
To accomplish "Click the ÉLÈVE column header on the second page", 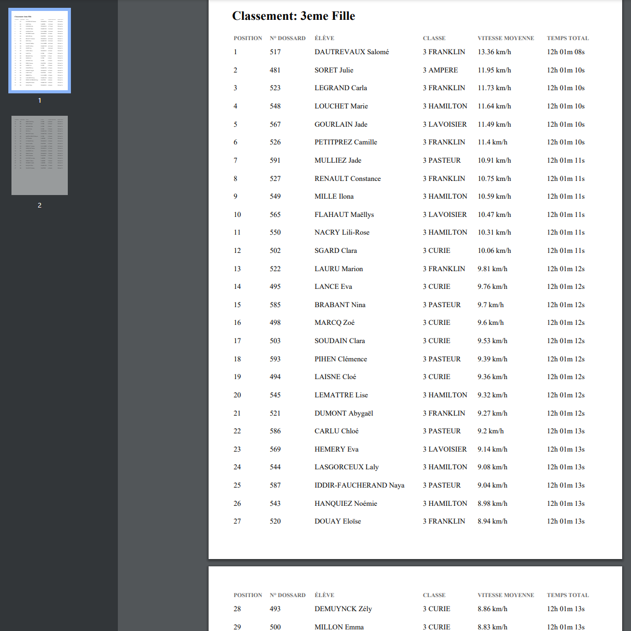I will pyautogui.click(x=324, y=595).
